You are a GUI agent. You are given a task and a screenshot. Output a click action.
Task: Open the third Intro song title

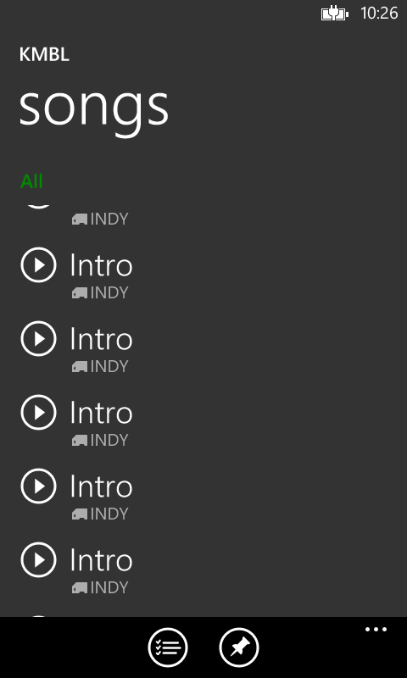pyautogui.click(x=101, y=413)
